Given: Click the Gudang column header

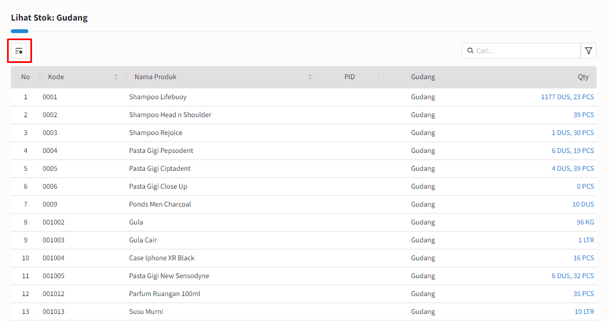Looking at the screenshot, I should pos(423,77).
